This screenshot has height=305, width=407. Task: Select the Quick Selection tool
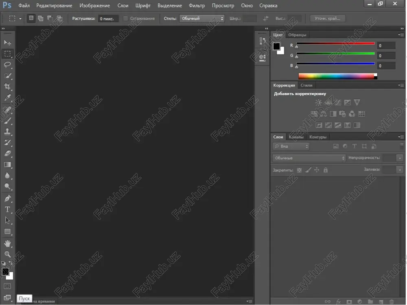point(7,76)
